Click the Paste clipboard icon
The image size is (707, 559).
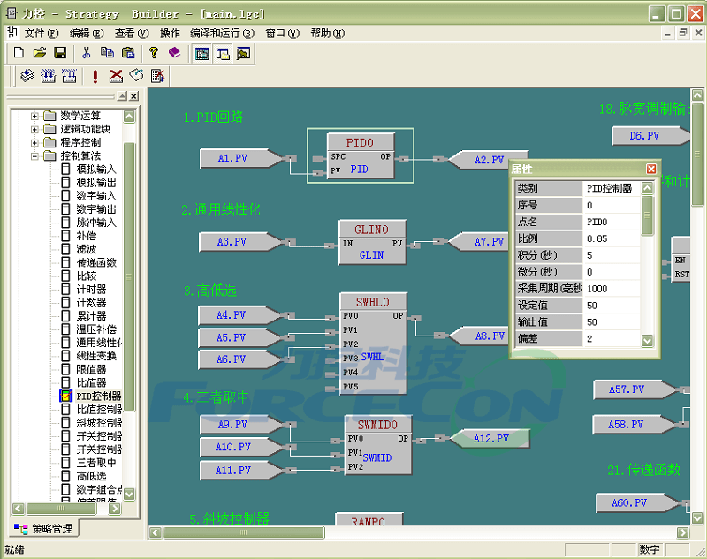(x=128, y=53)
